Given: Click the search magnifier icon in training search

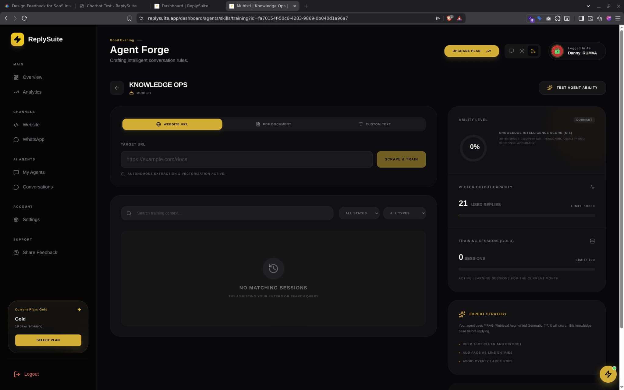Looking at the screenshot, I should click(129, 213).
